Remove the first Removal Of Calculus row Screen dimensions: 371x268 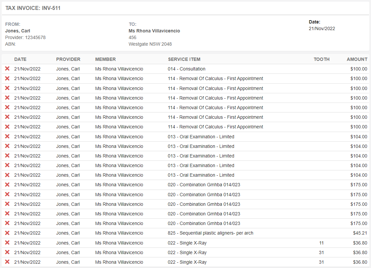[8, 78]
